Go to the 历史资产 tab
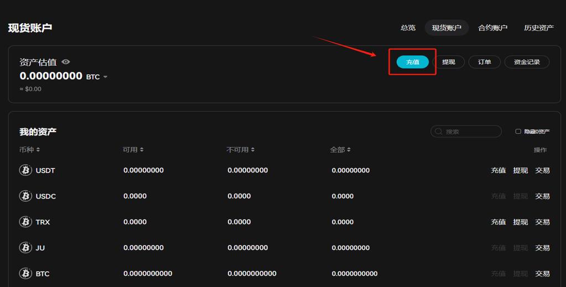Viewport: 566px width, 287px height. point(538,28)
